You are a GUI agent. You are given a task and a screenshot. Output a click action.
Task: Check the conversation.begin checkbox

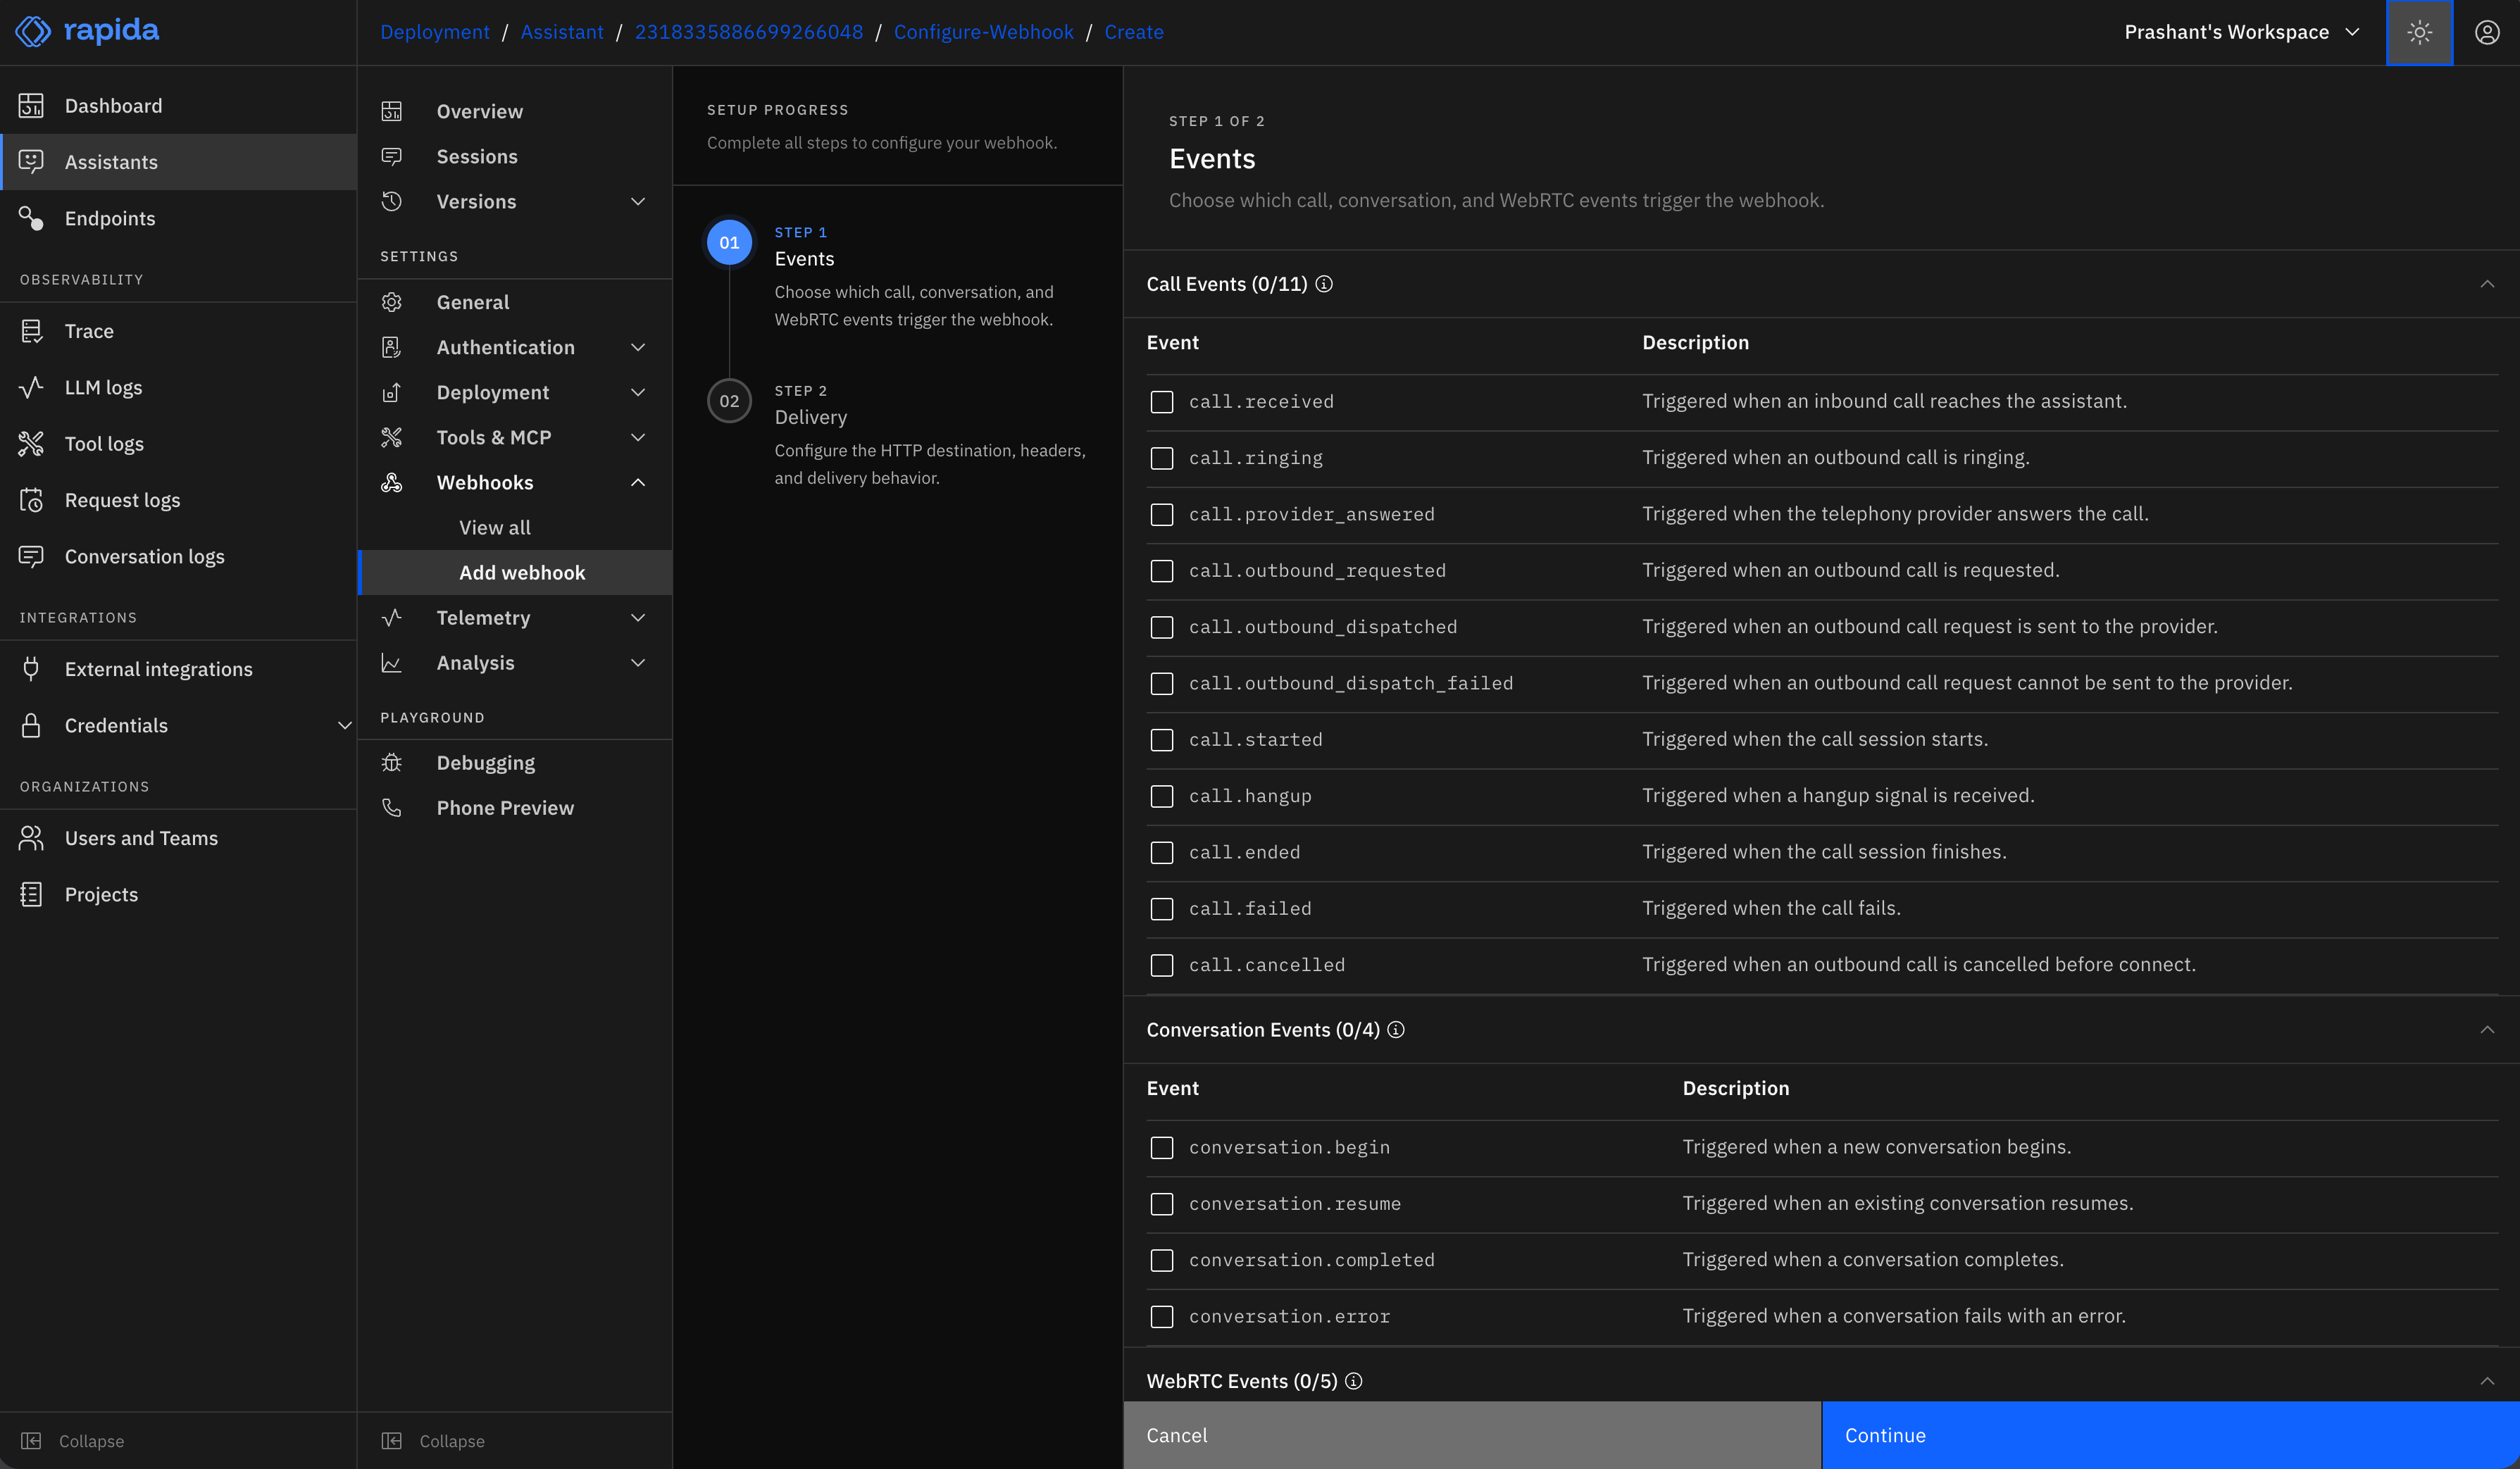point(1162,1147)
